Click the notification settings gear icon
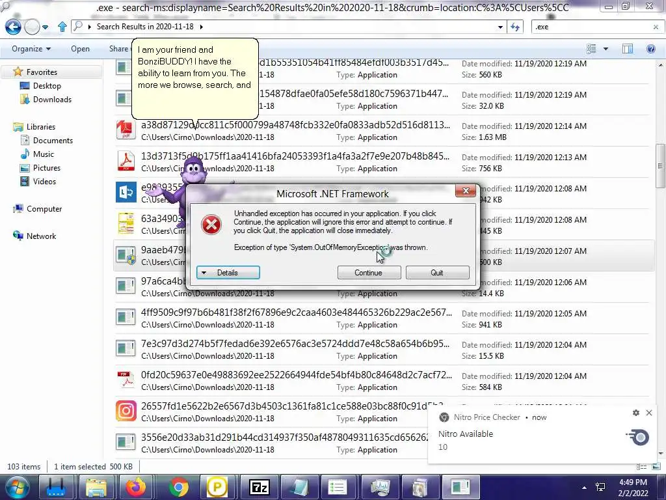This screenshot has height=500, width=666. click(x=636, y=413)
